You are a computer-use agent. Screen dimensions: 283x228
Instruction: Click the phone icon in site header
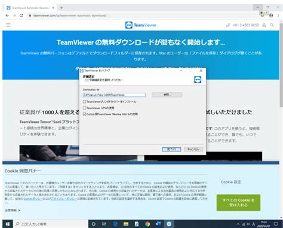coord(228,25)
